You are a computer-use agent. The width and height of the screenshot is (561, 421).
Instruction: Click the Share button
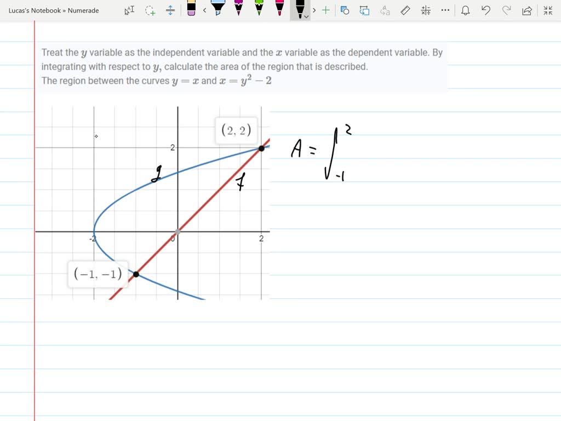click(x=528, y=10)
